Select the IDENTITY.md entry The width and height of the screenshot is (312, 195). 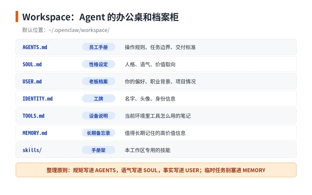[x=38, y=99]
